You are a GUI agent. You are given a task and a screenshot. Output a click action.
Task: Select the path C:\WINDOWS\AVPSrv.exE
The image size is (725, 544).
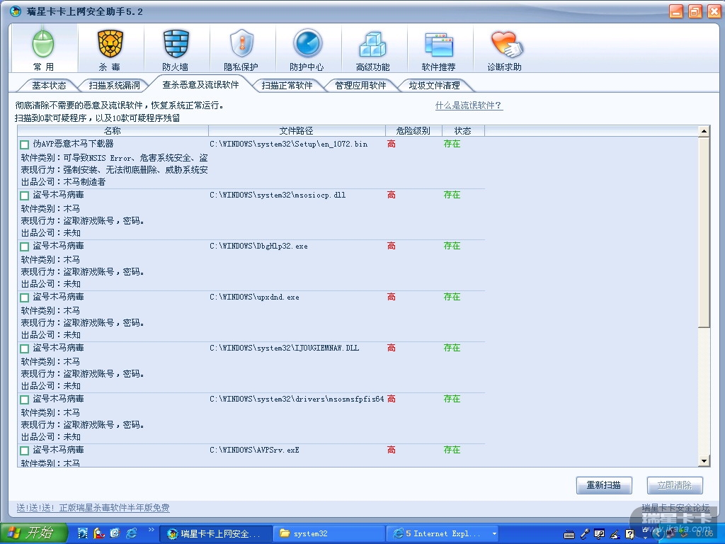254,450
